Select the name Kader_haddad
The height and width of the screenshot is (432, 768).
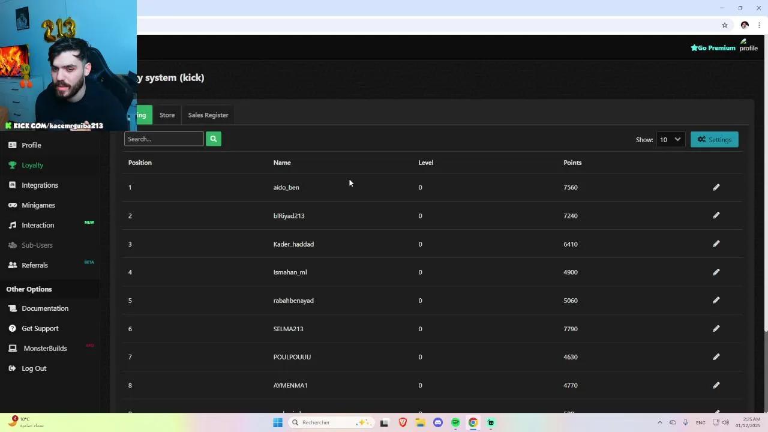coord(293,244)
